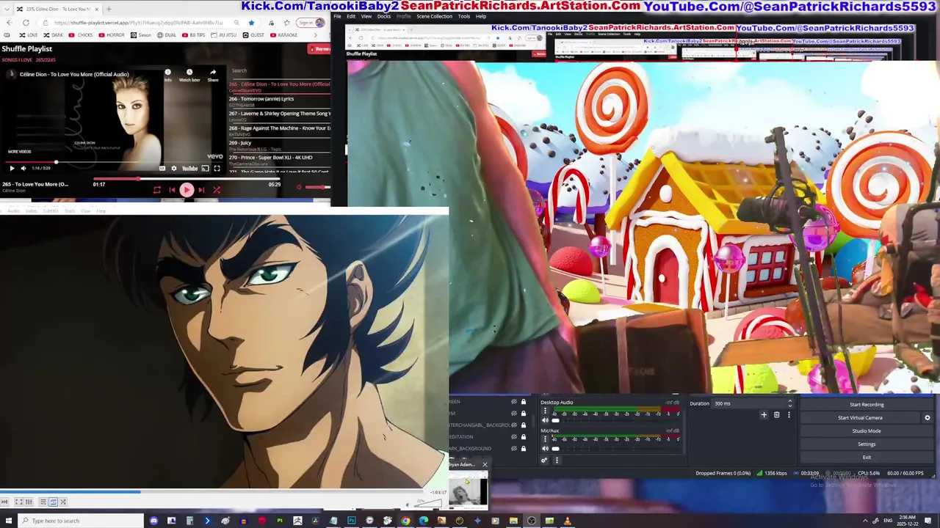This screenshot has height=528, width=940.
Task: Open a new browser tab
Action: tap(109, 9)
